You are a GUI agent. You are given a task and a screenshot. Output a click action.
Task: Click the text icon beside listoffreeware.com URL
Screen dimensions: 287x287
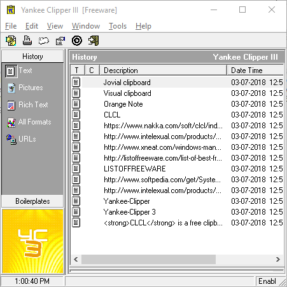tap(76, 157)
